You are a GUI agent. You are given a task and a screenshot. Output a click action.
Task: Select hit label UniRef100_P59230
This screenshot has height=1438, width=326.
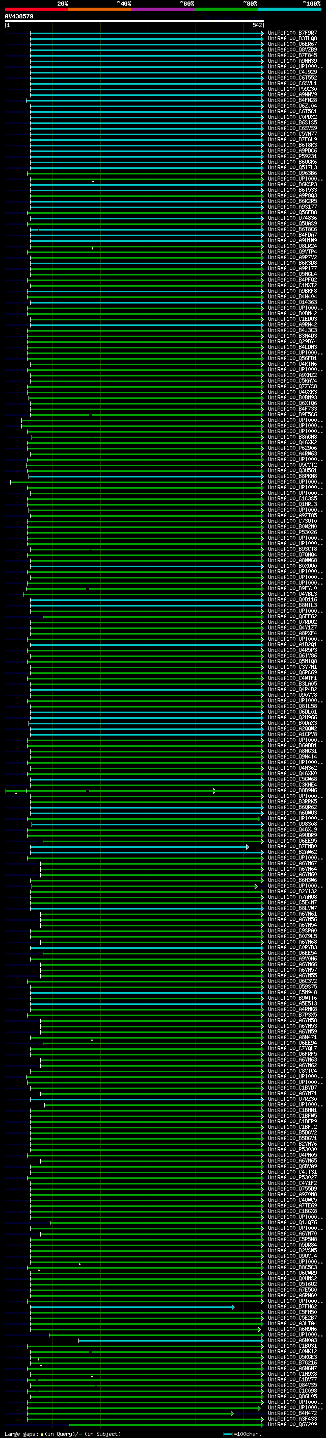pyautogui.click(x=292, y=89)
